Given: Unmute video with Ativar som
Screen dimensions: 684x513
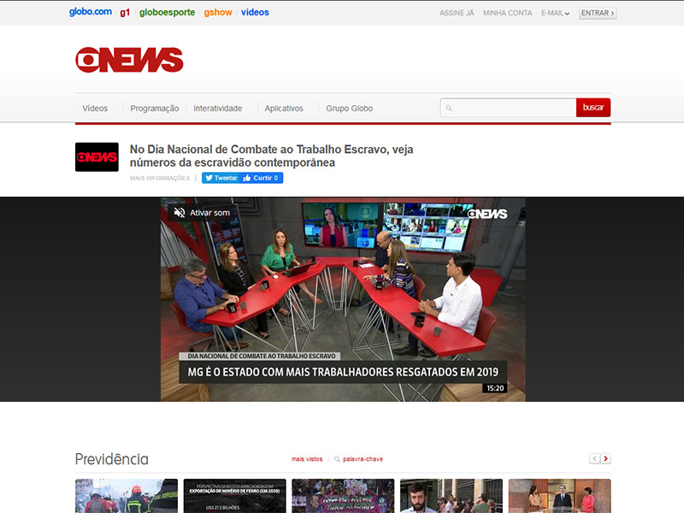Looking at the screenshot, I should [202, 212].
